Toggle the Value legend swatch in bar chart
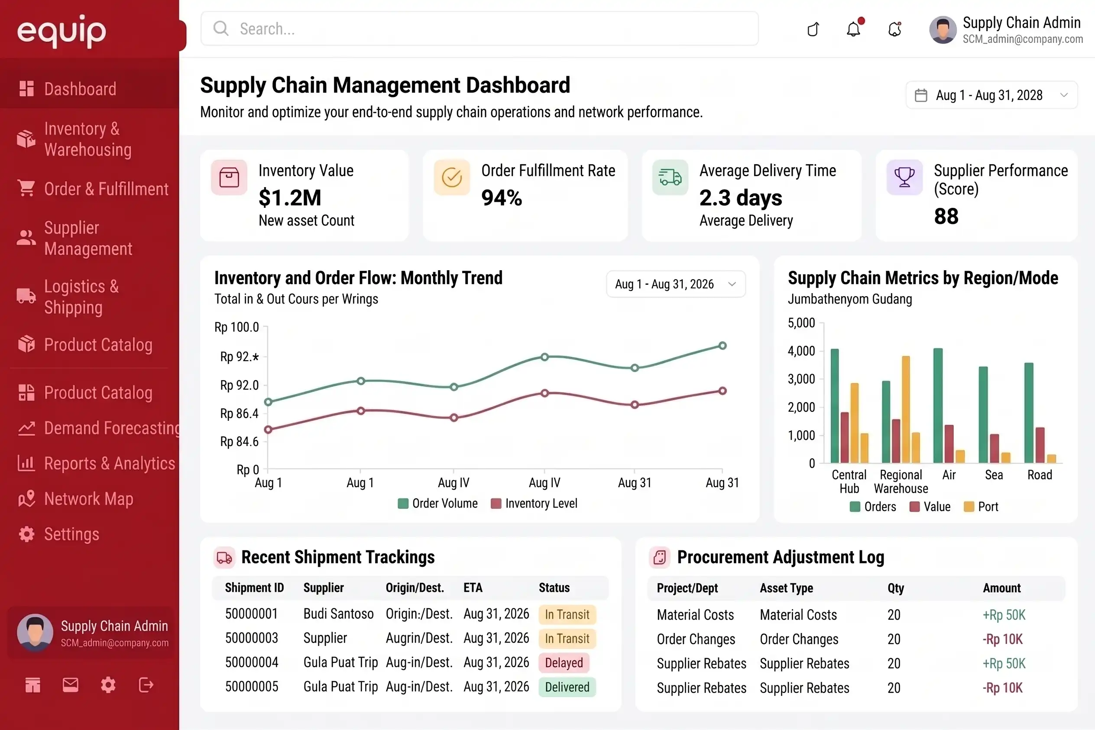The image size is (1095, 730). pyautogui.click(x=914, y=507)
